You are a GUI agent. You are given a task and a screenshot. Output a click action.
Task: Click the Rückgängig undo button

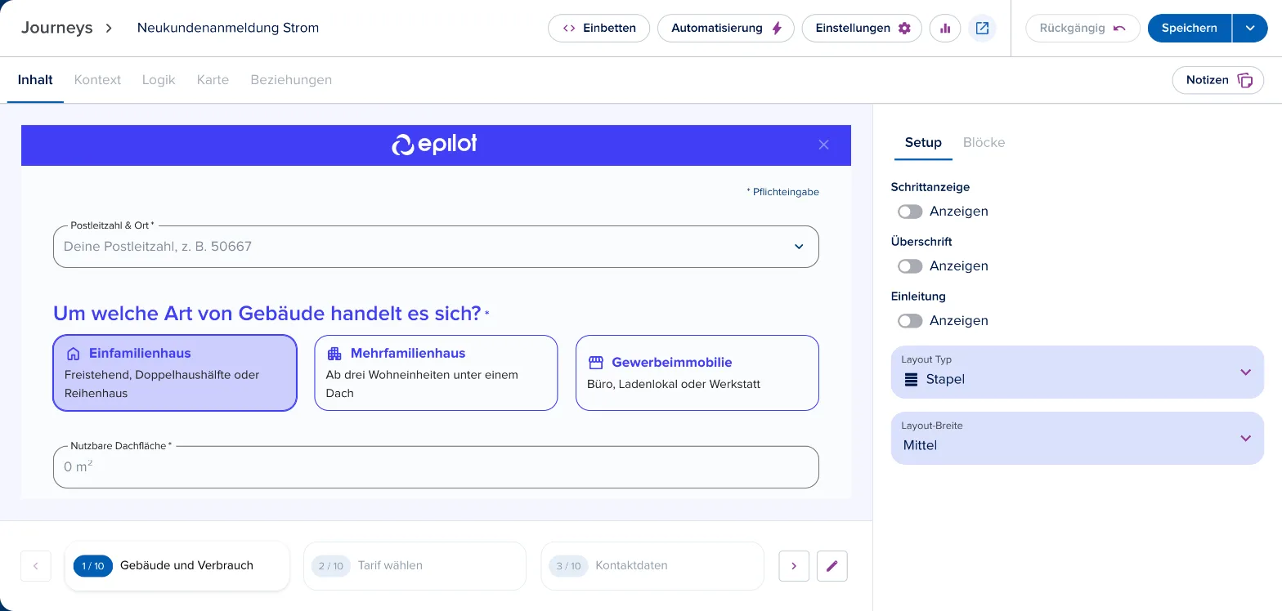pos(1083,28)
